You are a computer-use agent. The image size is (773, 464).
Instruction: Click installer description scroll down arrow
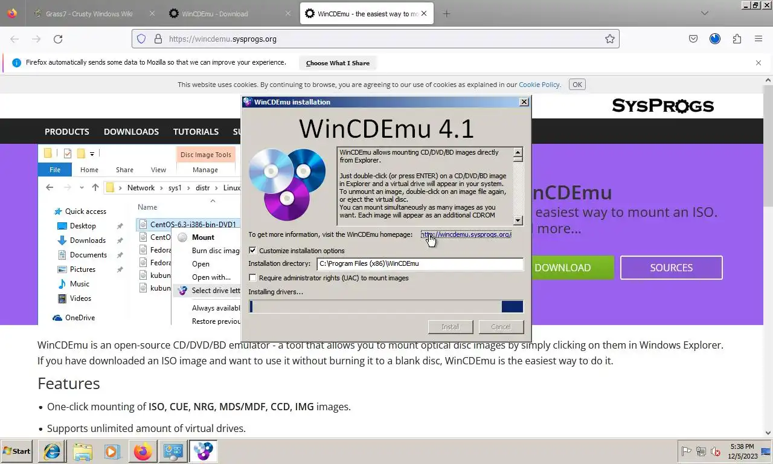[x=518, y=220]
